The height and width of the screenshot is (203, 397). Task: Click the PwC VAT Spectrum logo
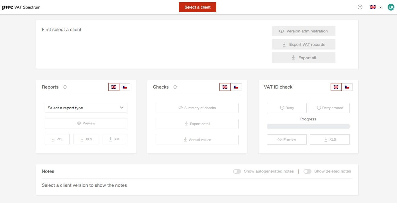click(21, 7)
